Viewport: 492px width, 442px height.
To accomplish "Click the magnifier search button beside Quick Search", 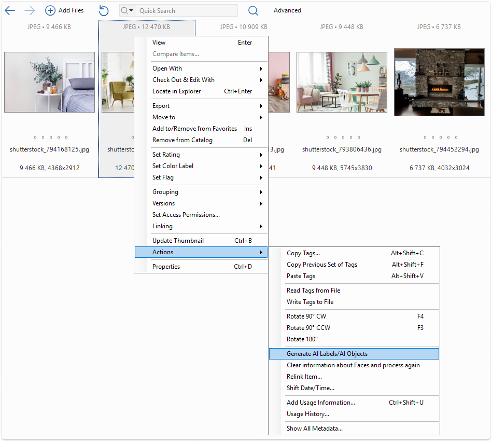I will pyautogui.click(x=253, y=10).
